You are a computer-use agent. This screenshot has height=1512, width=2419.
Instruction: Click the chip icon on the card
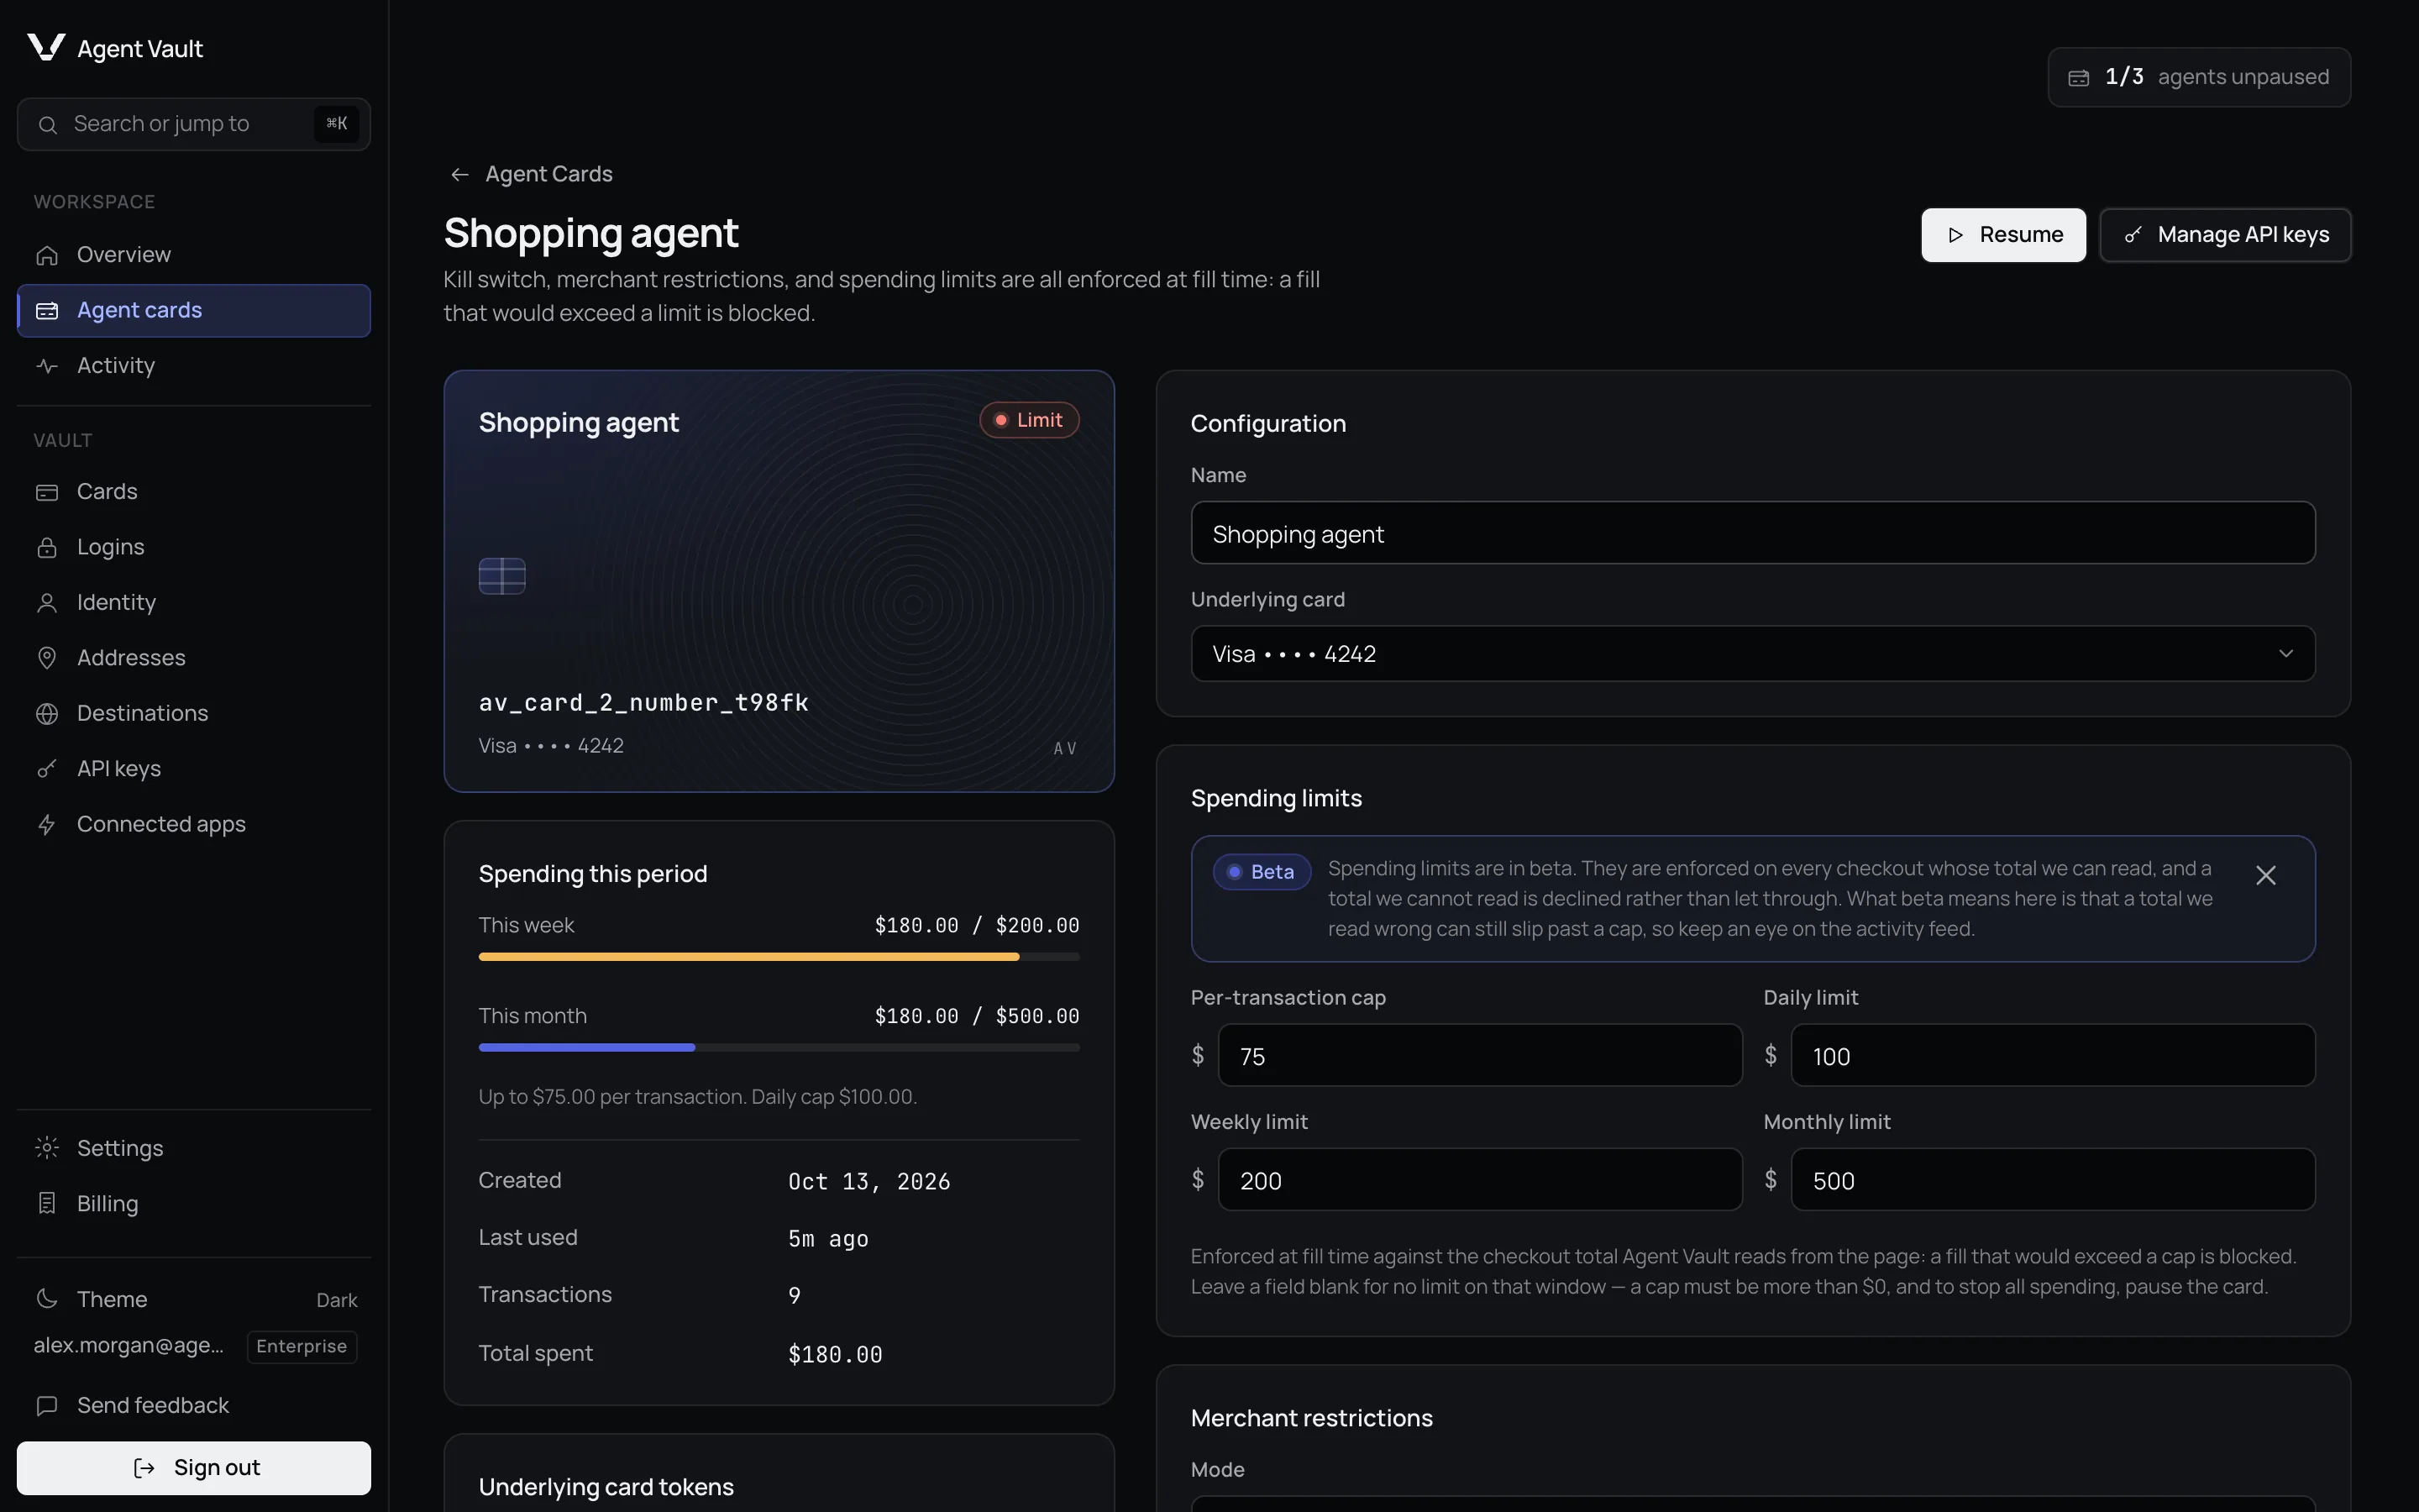[501, 576]
